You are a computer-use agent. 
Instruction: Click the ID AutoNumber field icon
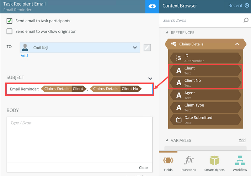(x=179, y=58)
